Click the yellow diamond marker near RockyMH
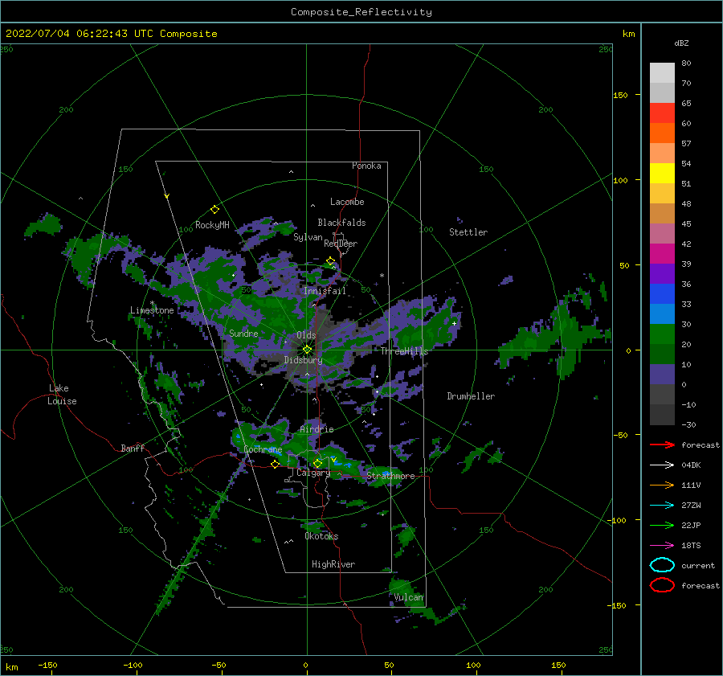 (x=214, y=210)
